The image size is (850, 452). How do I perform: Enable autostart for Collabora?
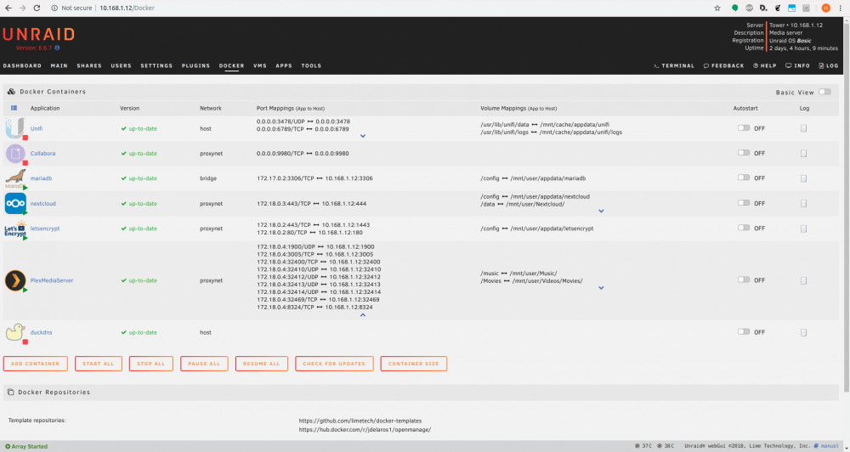coord(743,153)
